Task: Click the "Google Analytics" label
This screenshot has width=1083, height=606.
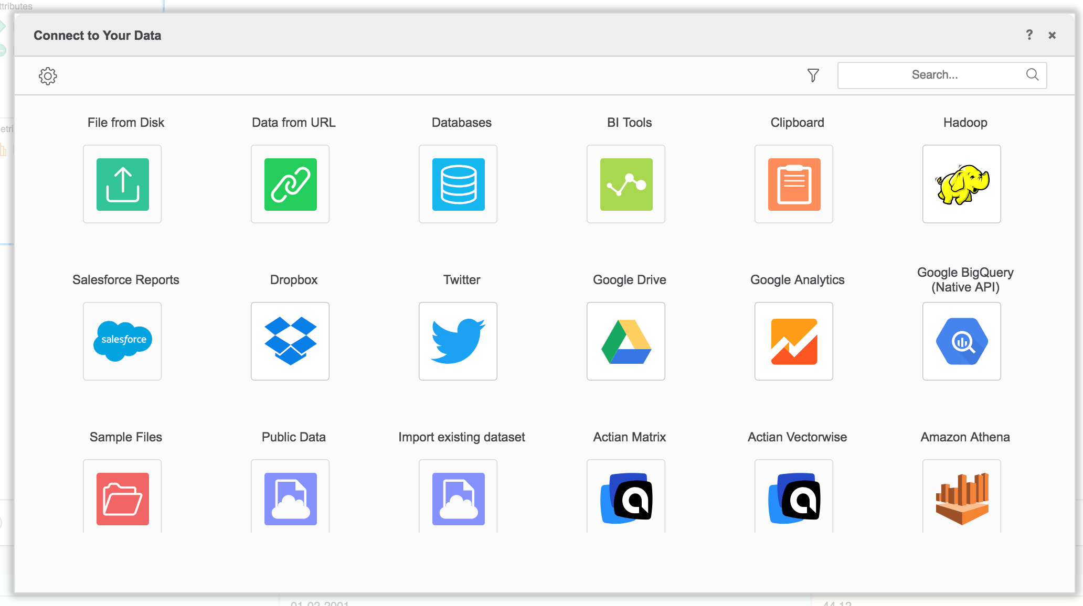Action: click(798, 280)
